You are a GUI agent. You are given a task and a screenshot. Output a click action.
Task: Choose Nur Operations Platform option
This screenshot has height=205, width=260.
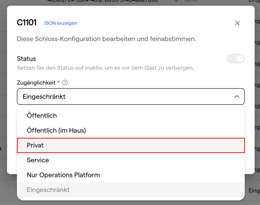(63, 175)
